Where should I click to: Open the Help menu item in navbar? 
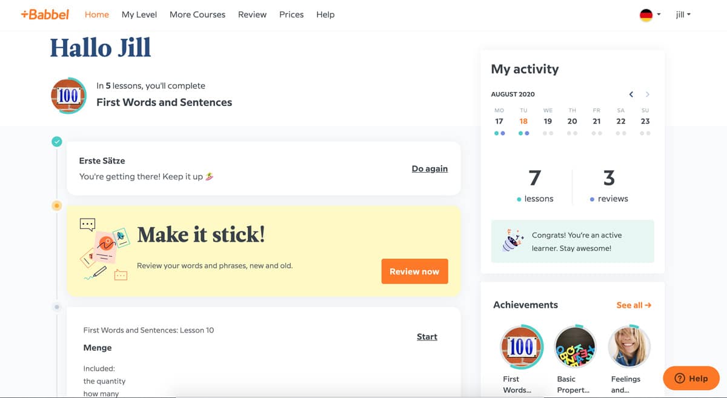325,15
